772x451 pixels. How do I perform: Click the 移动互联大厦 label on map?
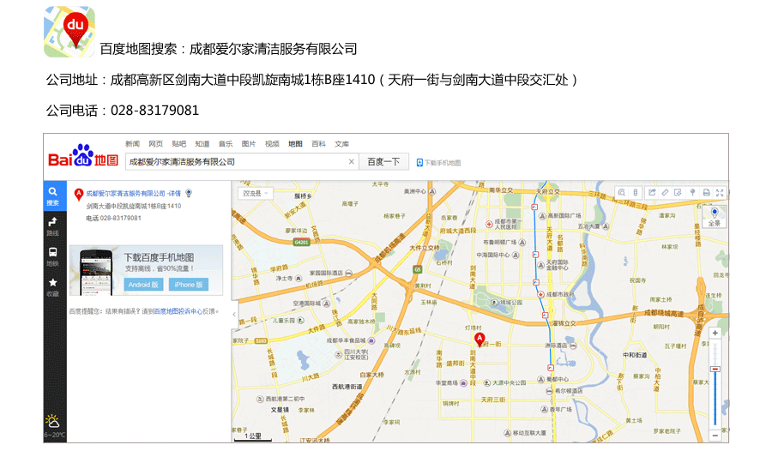(530, 433)
